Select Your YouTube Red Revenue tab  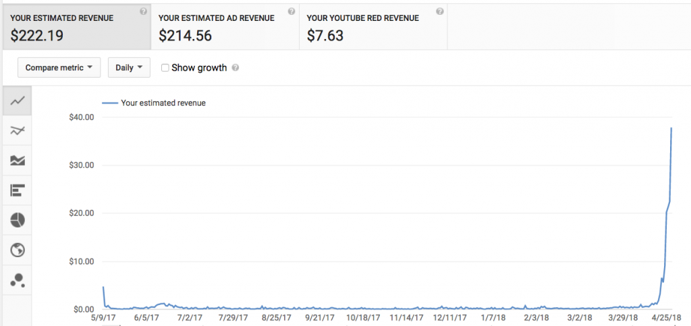372,27
